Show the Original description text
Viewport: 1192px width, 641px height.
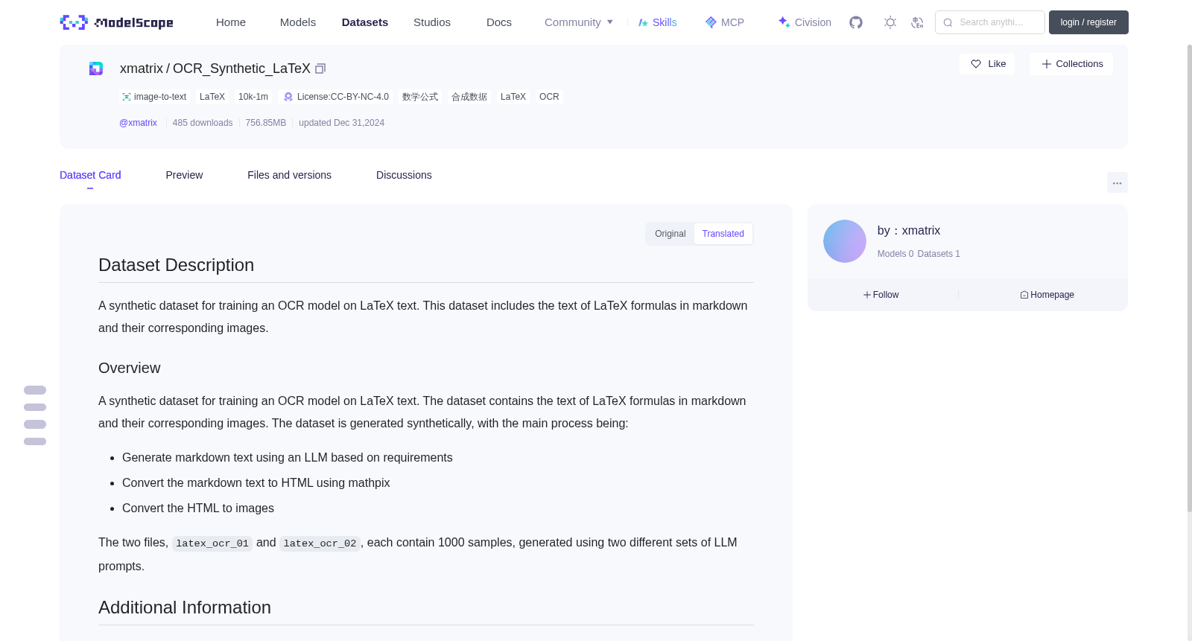click(670, 234)
